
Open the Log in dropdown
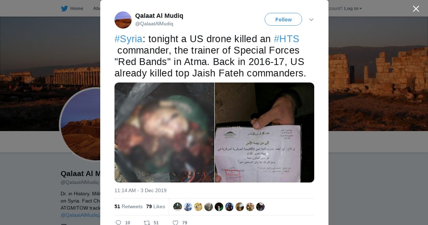pyautogui.click(x=353, y=9)
